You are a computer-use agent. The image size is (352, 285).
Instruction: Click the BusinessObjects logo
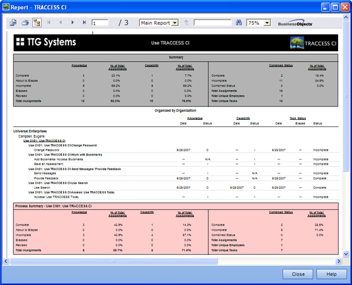[295, 24]
